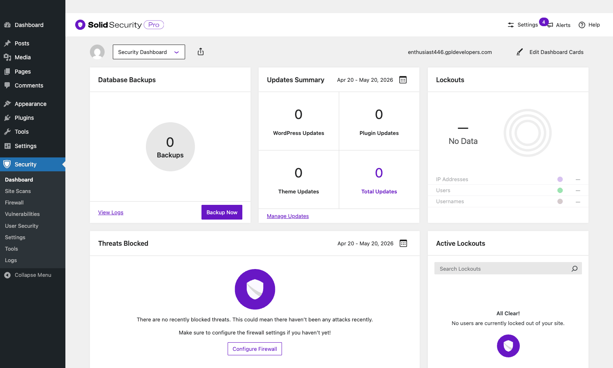This screenshot has height=368, width=613.
Task: Open the Plugins menu
Action: coord(33,118)
